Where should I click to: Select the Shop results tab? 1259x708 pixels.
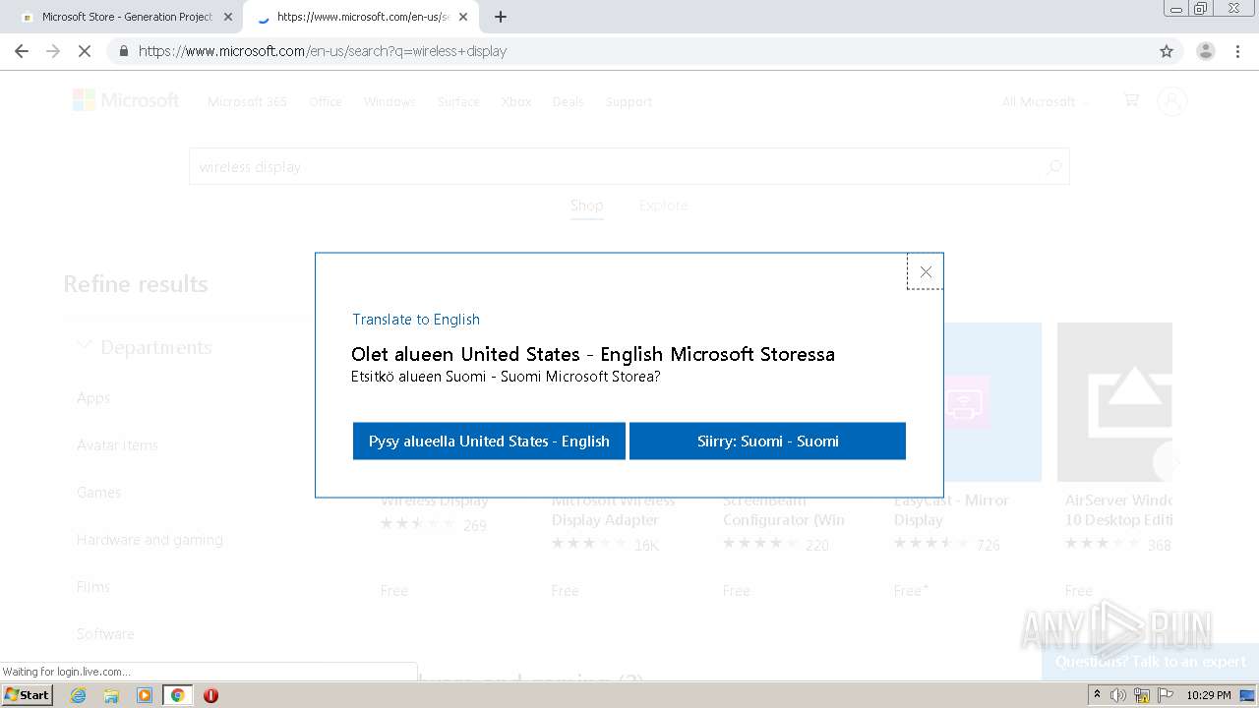[586, 206]
